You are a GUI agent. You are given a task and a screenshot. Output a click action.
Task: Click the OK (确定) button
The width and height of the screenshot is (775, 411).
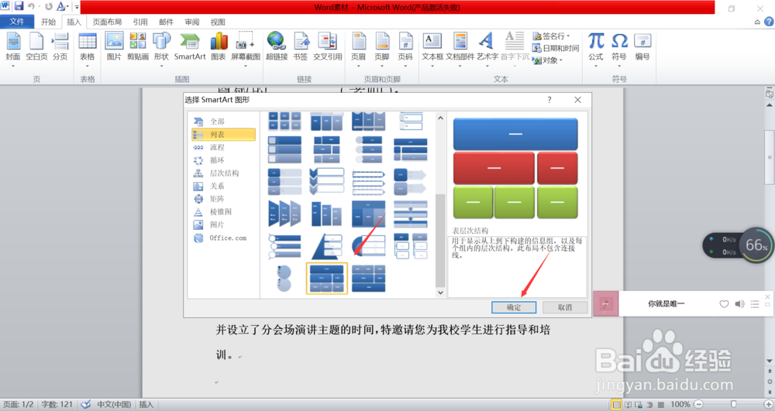click(514, 307)
